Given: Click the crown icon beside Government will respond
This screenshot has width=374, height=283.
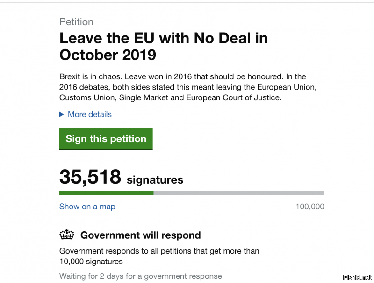Looking at the screenshot, I should [x=67, y=235].
